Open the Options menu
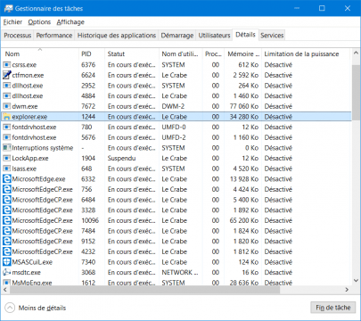This screenshot has width=361, height=321. click(x=39, y=22)
